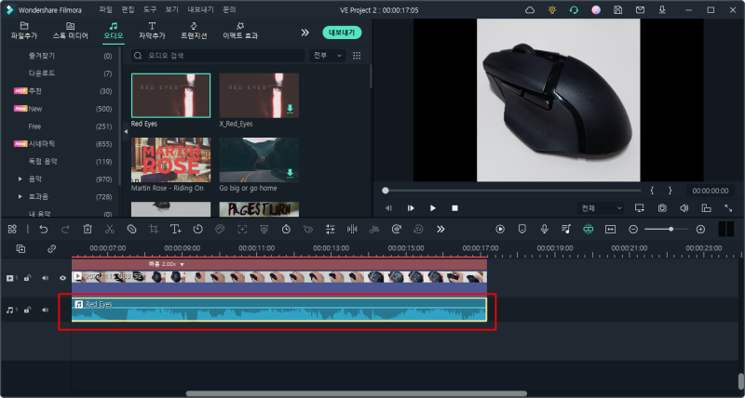The image size is (745, 398).
Task: Click the green 내보내기 export button
Action: (342, 33)
